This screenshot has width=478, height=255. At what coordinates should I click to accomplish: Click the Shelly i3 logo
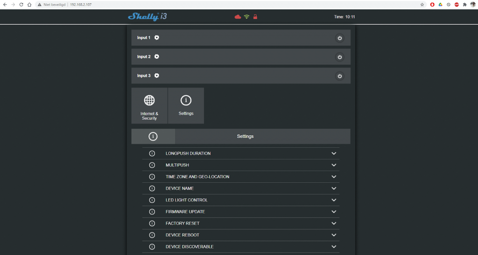tap(148, 17)
